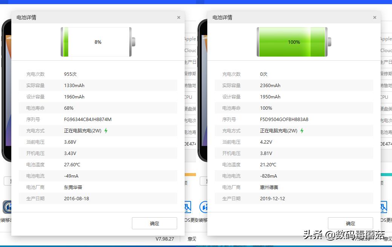This screenshot has height=247, width=392.
Task: Close the right 电池详情 dialog
Action: coord(374,17)
